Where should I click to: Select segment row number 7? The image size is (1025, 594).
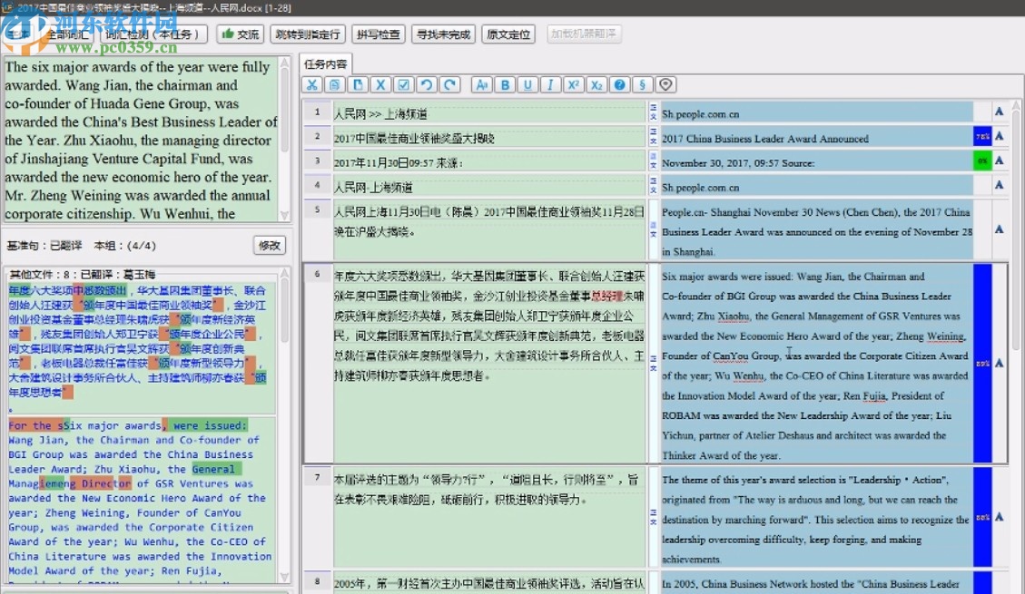tap(317, 477)
